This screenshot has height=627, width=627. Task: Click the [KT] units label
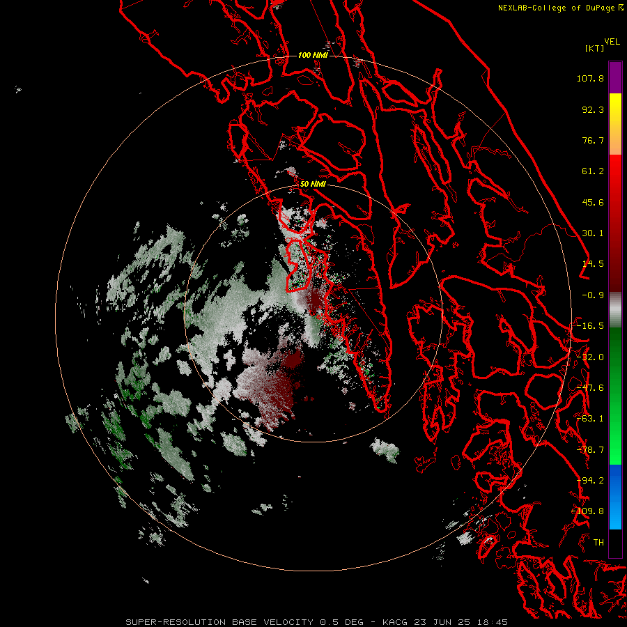click(594, 48)
